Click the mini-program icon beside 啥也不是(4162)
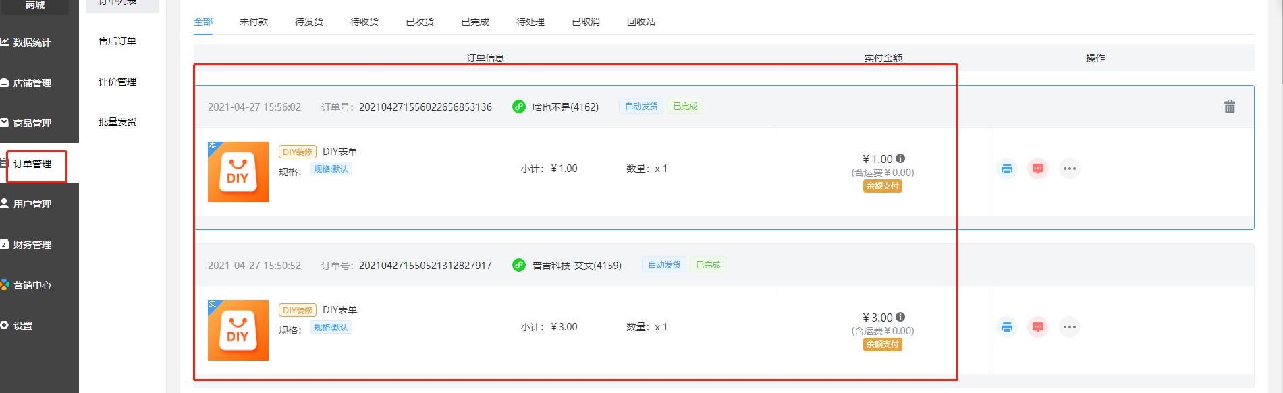1283x393 pixels. pyautogui.click(x=519, y=107)
